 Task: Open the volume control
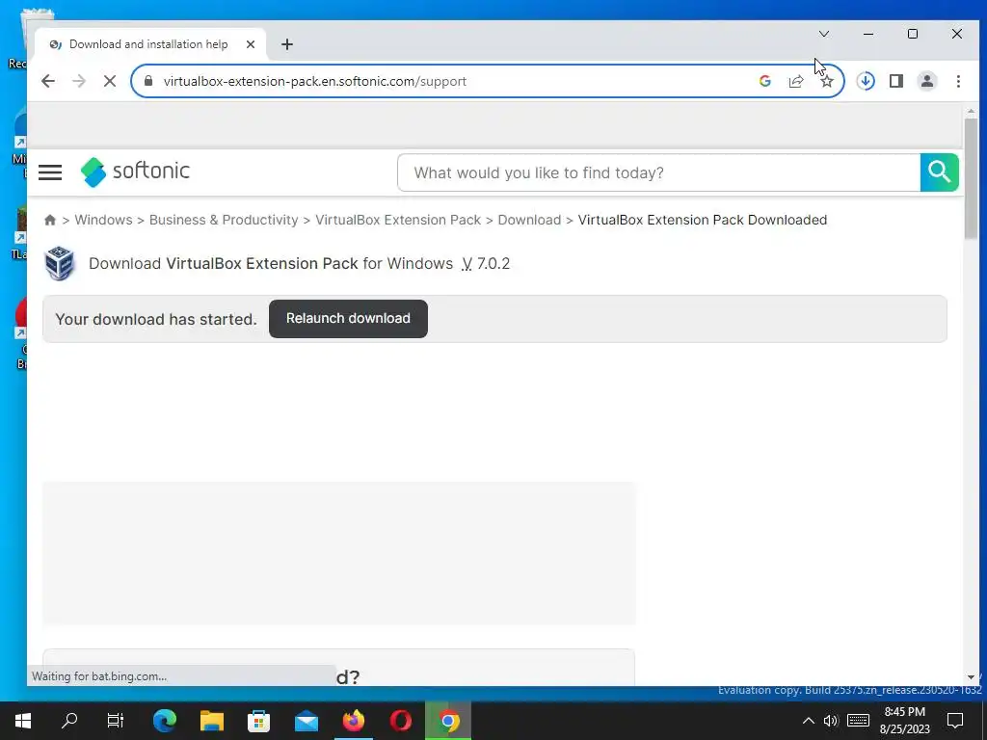pos(831,721)
